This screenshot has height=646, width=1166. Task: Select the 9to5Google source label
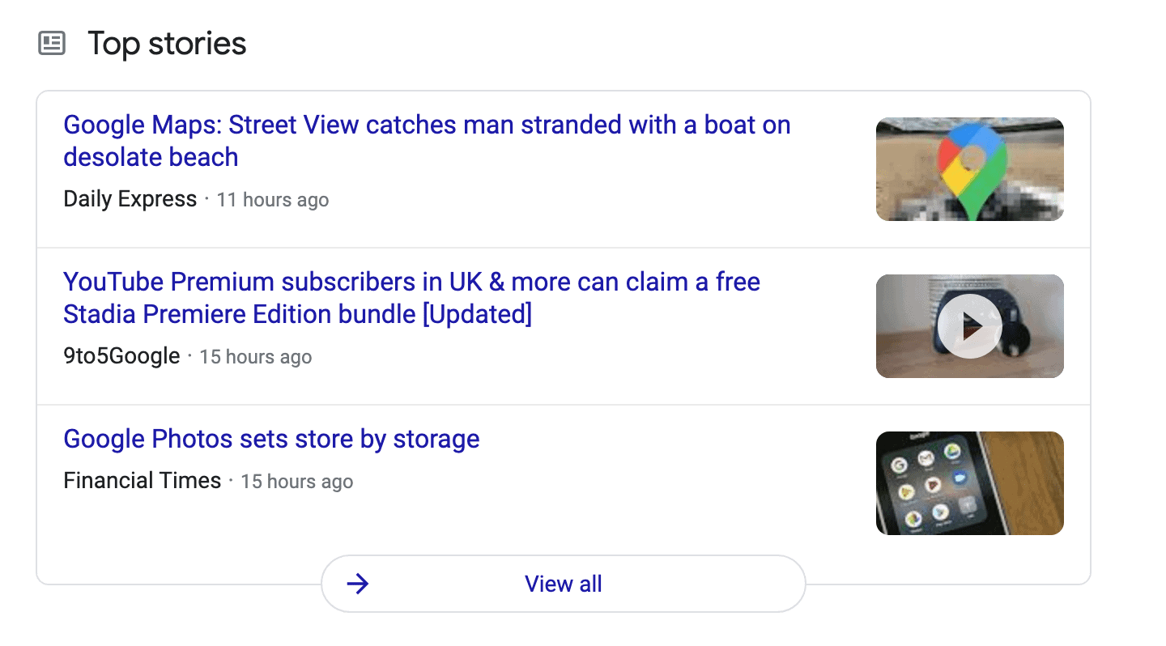coord(121,355)
